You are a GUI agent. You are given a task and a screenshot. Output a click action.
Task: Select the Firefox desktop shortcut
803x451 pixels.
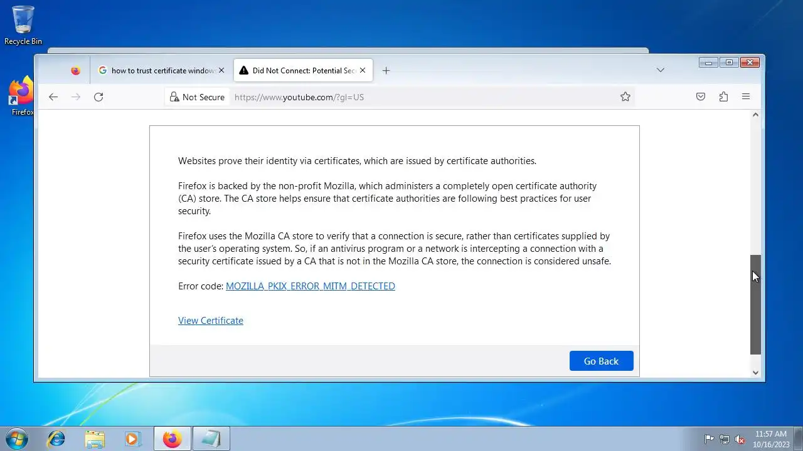click(23, 96)
